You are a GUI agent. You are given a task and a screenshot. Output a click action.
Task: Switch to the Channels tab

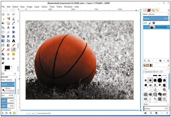click(149, 10)
